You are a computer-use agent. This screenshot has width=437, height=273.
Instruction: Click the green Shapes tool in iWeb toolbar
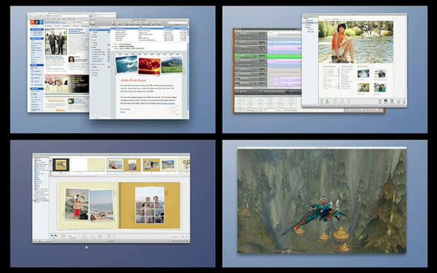pos(327,101)
